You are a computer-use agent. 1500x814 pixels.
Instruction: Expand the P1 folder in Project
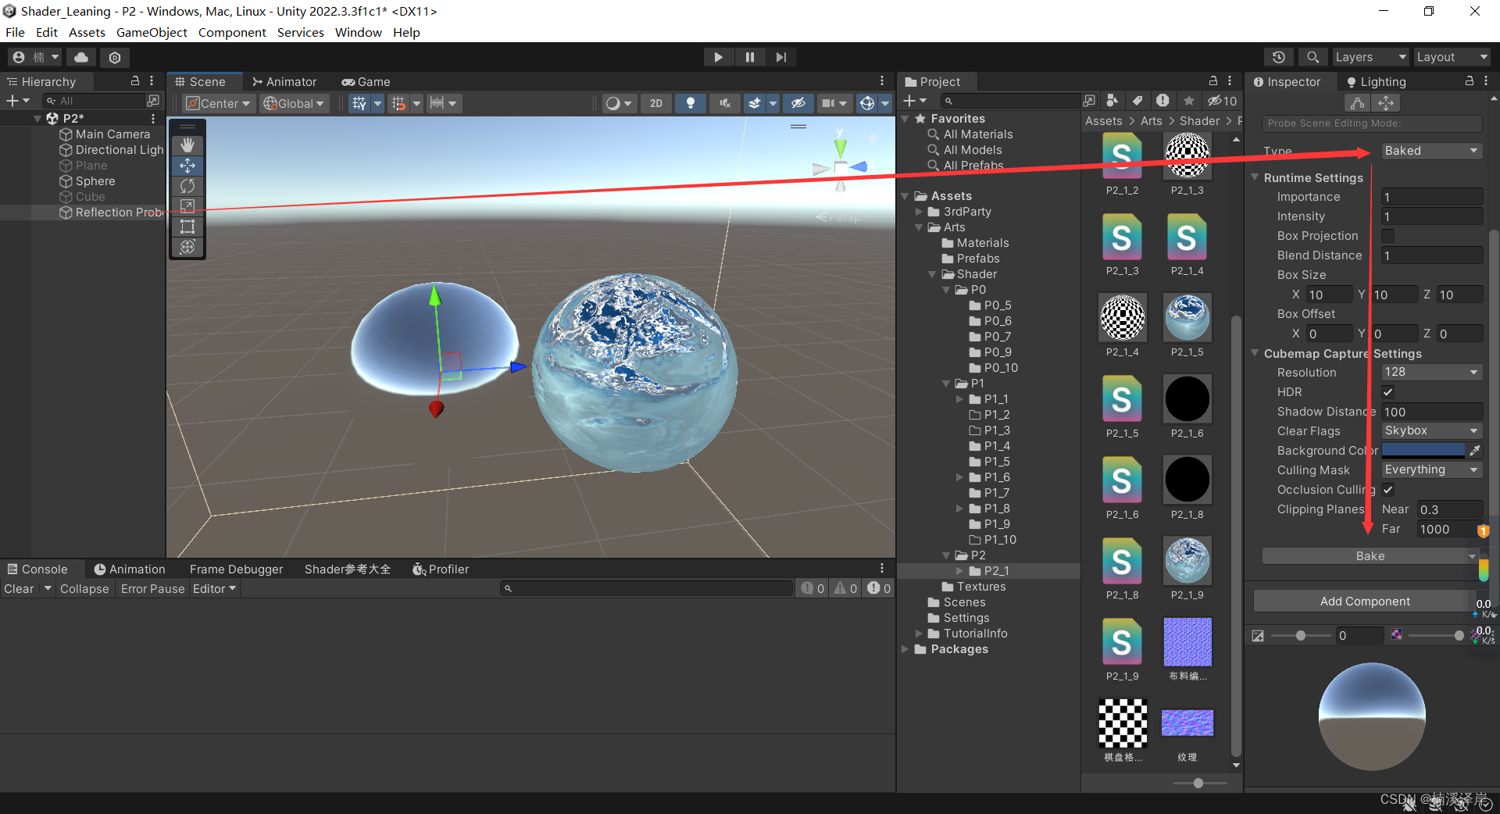(946, 383)
